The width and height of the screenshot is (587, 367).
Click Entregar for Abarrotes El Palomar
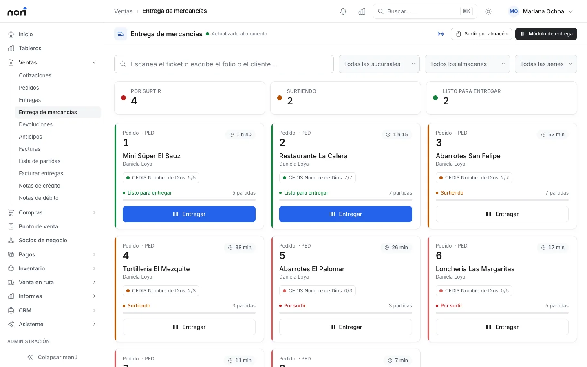346,327
